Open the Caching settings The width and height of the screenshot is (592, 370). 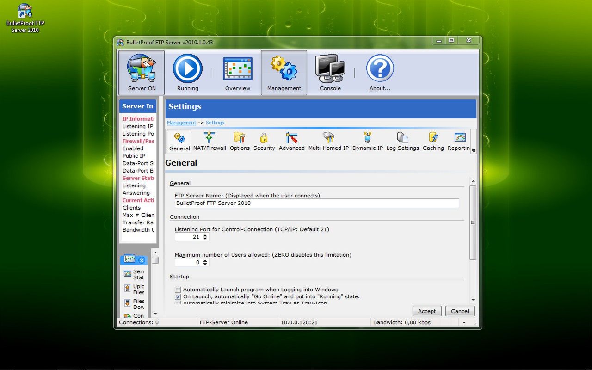(433, 142)
